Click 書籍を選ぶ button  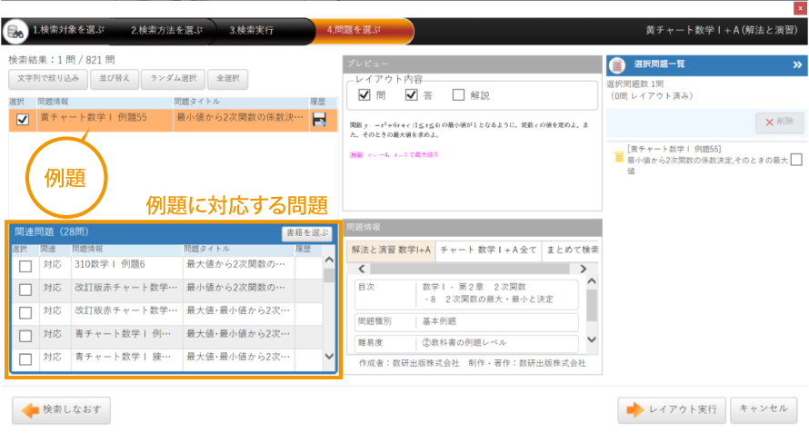click(307, 233)
